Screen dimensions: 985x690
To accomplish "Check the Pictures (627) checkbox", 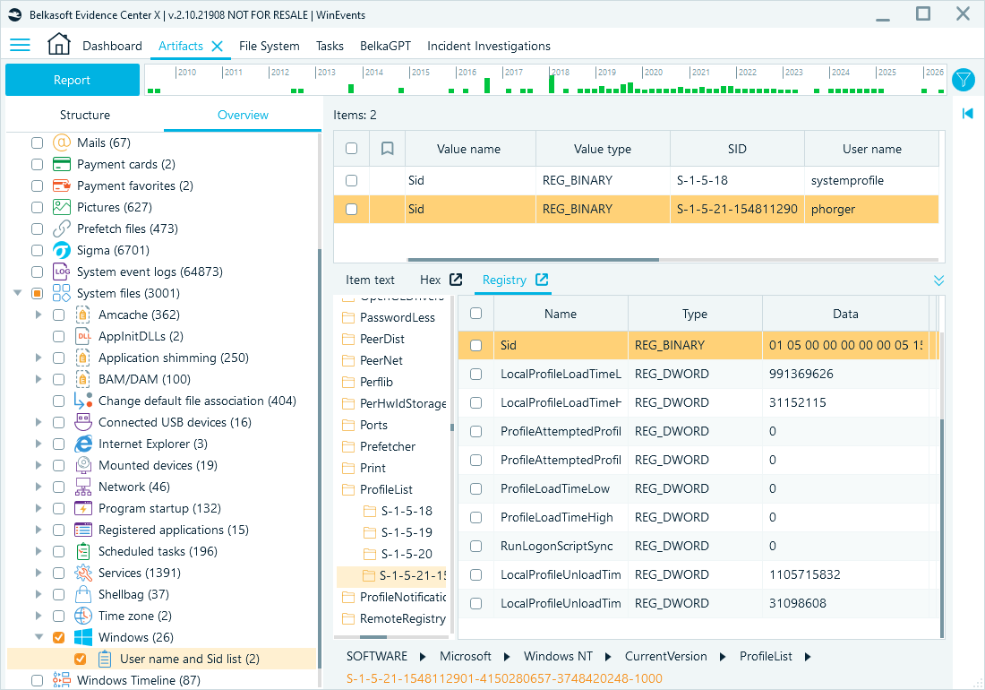I will click(x=36, y=207).
